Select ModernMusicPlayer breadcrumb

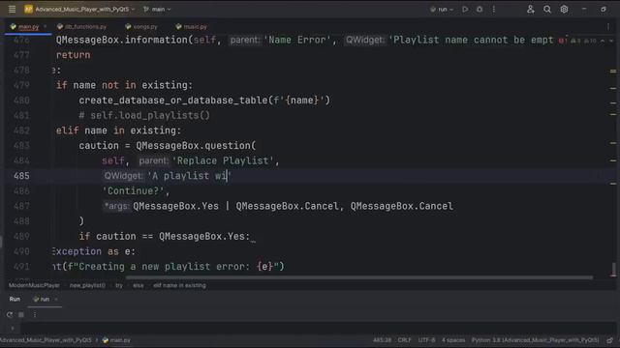(34, 285)
